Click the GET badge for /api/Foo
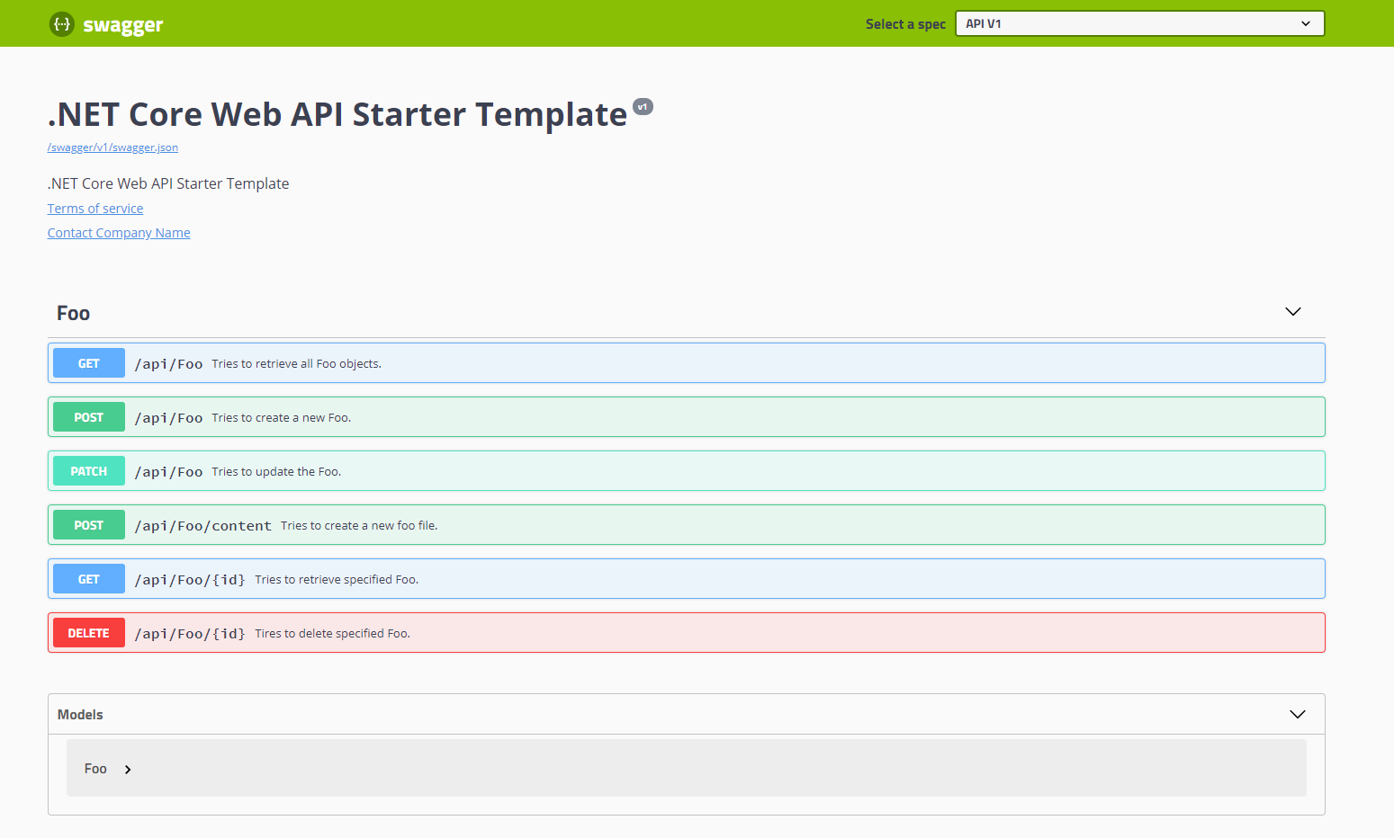 [x=89, y=363]
